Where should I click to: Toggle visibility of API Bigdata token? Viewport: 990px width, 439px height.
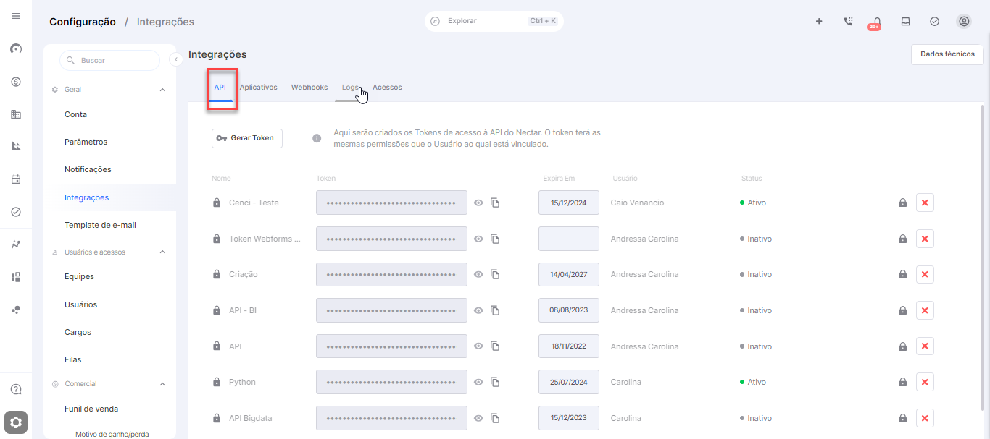pyautogui.click(x=478, y=418)
